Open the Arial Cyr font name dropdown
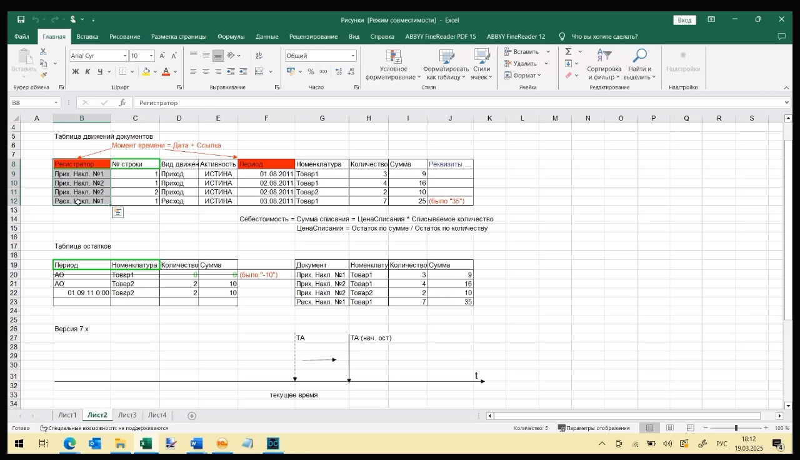 (125, 56)
